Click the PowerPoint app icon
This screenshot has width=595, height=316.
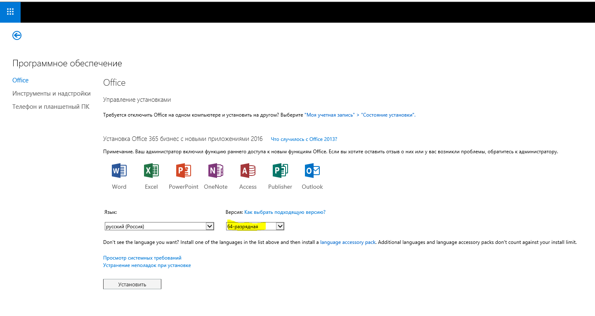click(x=184, y=171)
